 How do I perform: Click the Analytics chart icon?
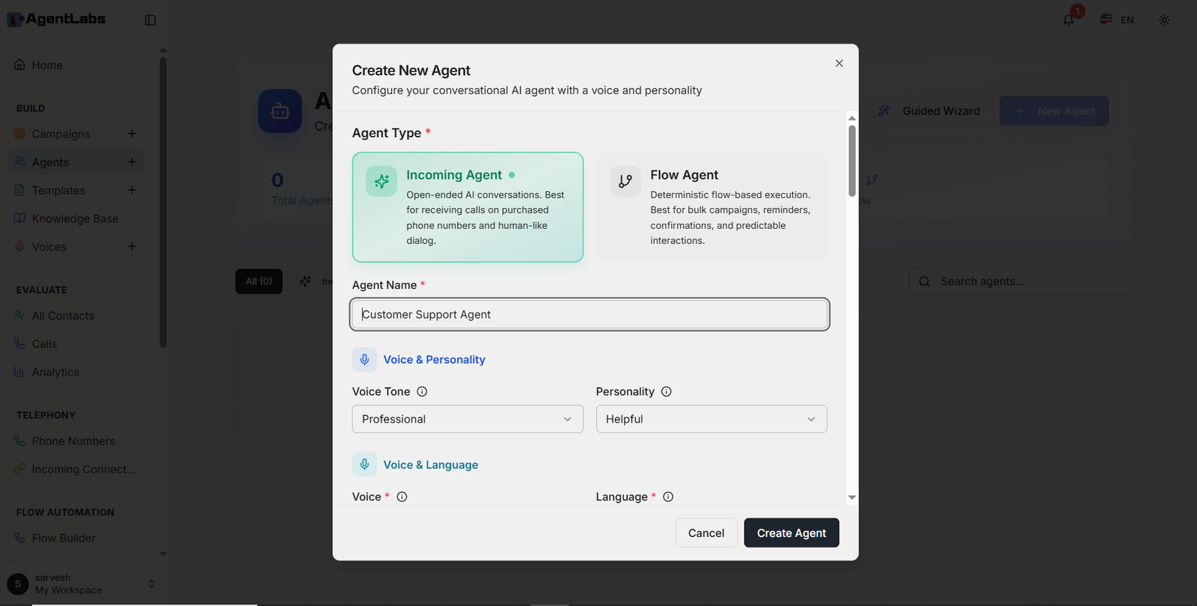pos(19,372)
